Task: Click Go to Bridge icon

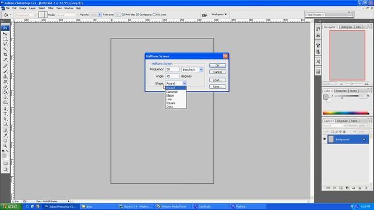Action: click(205, 15)
